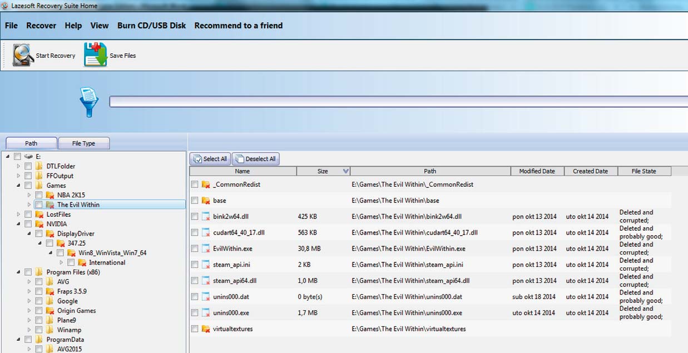Check the LostFiles tree checkbox
The width and height of the screenshot is (688, 353).
click(28, 215)
